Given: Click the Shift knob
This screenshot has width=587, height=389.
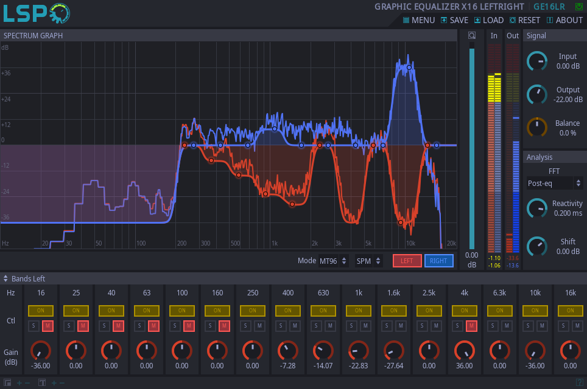Looking at the screenshot, I should 537,246.
